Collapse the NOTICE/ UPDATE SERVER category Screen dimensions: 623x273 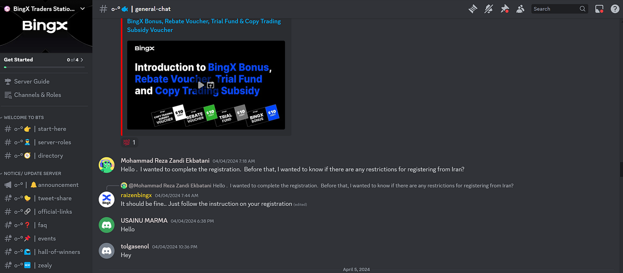pos(32,173)
